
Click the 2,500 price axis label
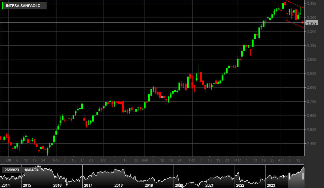[311, 130]
